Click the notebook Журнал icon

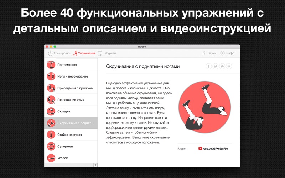pyautogui.click(x=100, y=53)
